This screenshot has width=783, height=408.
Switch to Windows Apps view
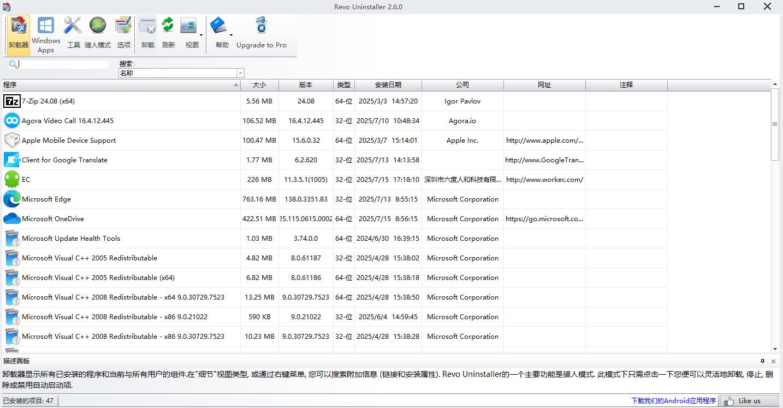[46, 34]
